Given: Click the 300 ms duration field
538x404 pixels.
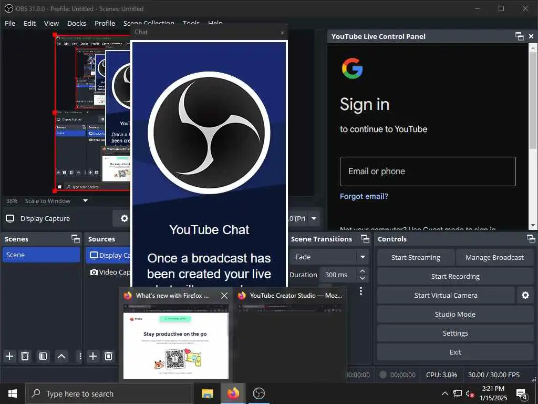Looking at the screenshot, I should pos(338,275).
